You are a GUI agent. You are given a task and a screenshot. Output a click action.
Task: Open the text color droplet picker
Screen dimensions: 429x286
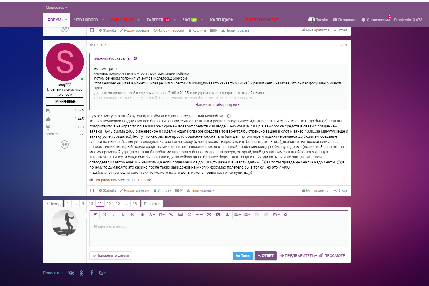coord(142,215)
